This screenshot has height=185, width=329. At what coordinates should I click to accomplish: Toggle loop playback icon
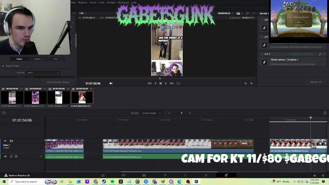coord(178,83)
